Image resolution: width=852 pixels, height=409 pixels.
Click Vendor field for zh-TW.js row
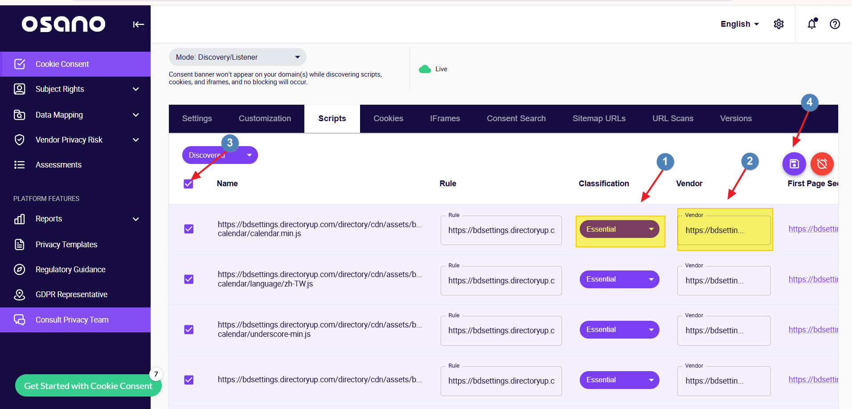coord(724,281)
